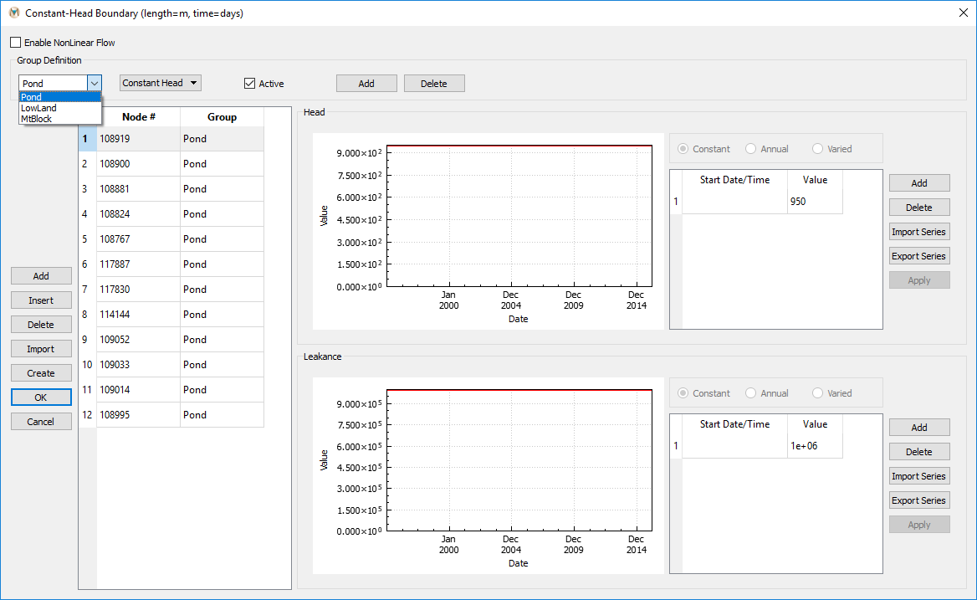Select node cell 109014

[138, 389]
